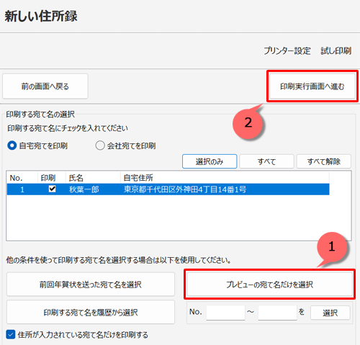Focus the ending No. range input field
The width and height of the screenshot is (360, 345).
[277, 313]
